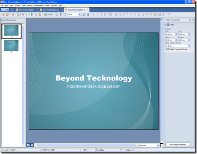This screenshot has height=154, width=197.
Task: Open the Page View dropdown at bottom
Action: point(158,145)
